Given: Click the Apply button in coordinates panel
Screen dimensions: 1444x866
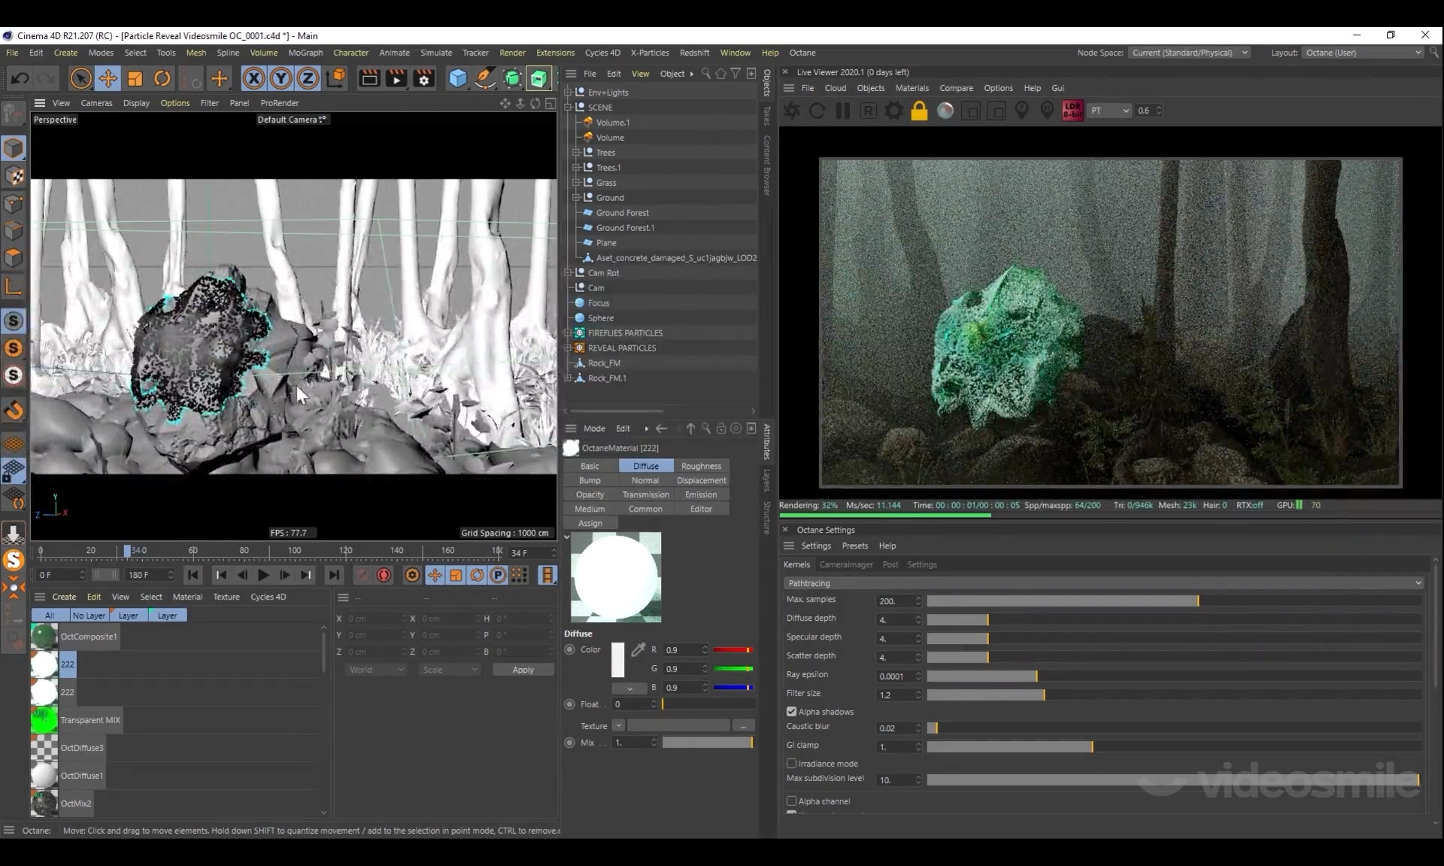Looking at the screenshot, I should pos(523,670).
